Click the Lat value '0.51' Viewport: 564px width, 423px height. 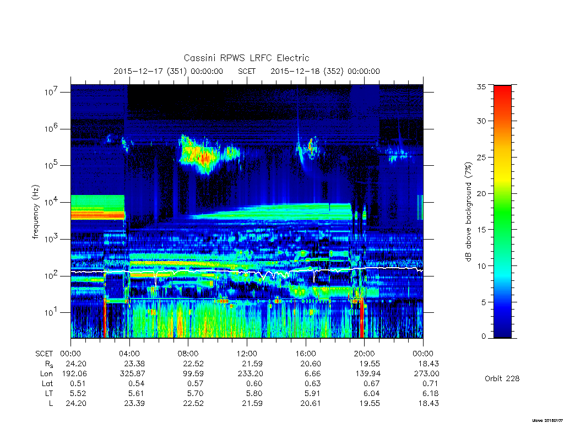78,384
